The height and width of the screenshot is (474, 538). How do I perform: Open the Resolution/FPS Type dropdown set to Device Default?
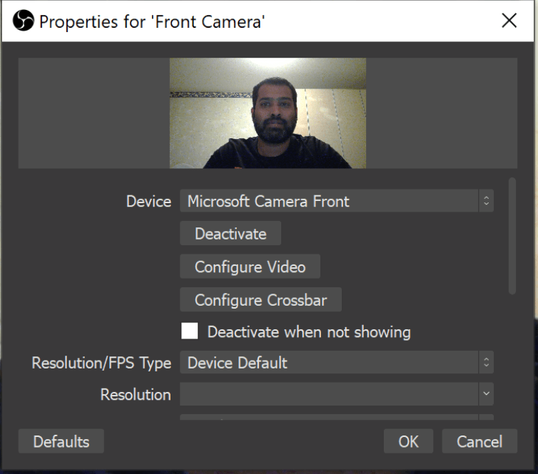click(328, 362)
